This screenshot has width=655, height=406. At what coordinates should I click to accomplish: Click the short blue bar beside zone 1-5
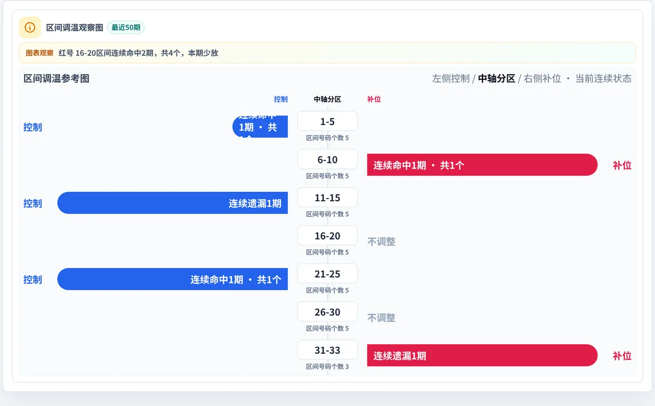click(x=260, y=127)
